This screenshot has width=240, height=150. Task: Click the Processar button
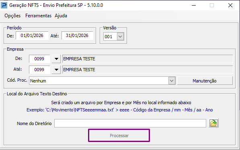(119, 136)
